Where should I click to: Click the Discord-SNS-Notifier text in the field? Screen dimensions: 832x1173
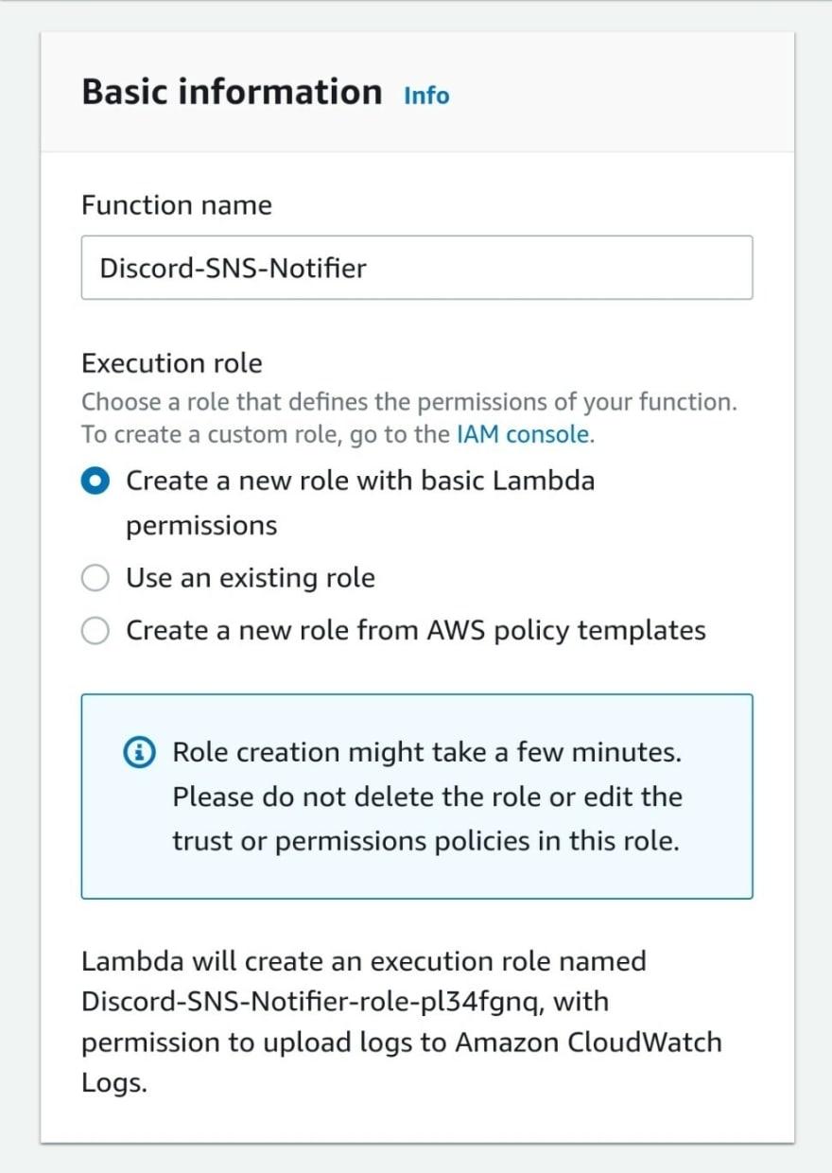click(x=233, y=268)
